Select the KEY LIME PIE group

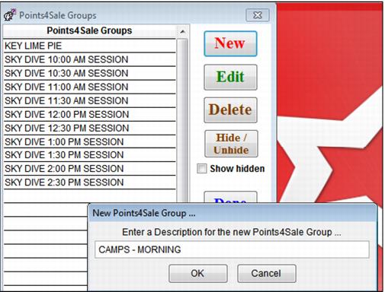[x=89, y=46]
